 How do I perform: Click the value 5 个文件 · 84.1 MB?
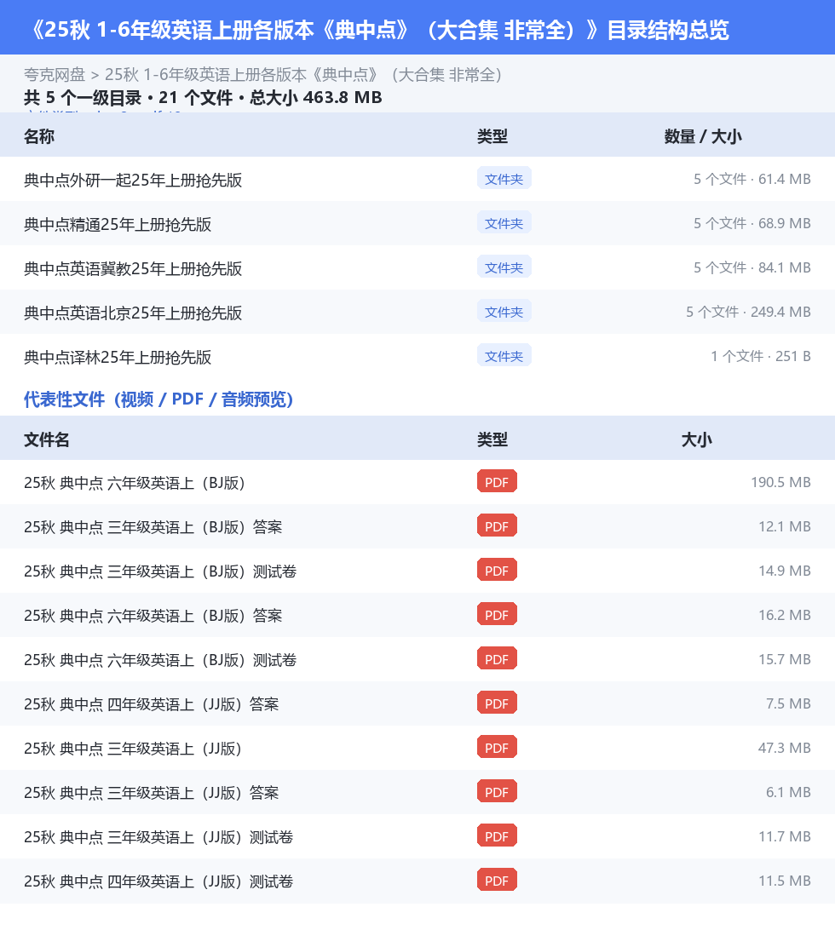click(x=751, y=267)
